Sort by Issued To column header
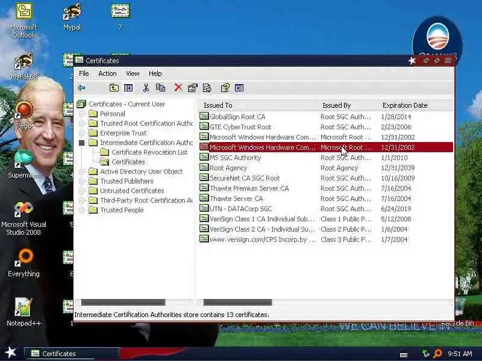 [x=258, y=105]
